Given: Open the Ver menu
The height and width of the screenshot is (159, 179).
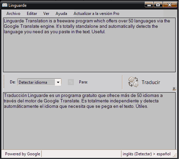Looking at the screenshot, I should pos(46,14).
